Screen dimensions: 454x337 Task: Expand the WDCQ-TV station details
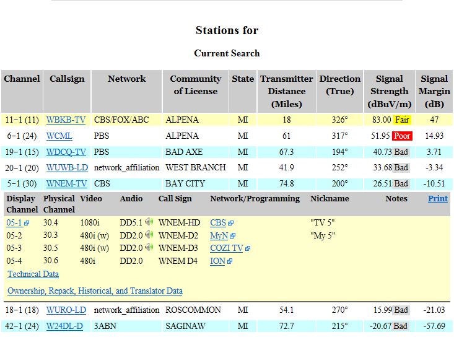pyautogui.click(x=66, y=152)
